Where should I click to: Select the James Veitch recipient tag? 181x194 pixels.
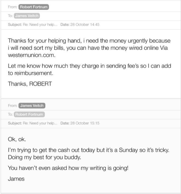tap(27, 16)
